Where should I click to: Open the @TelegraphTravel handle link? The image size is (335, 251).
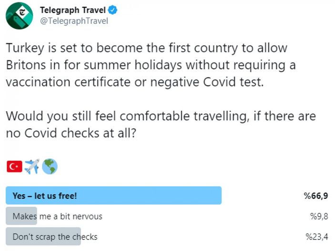[x=74, y=21]
